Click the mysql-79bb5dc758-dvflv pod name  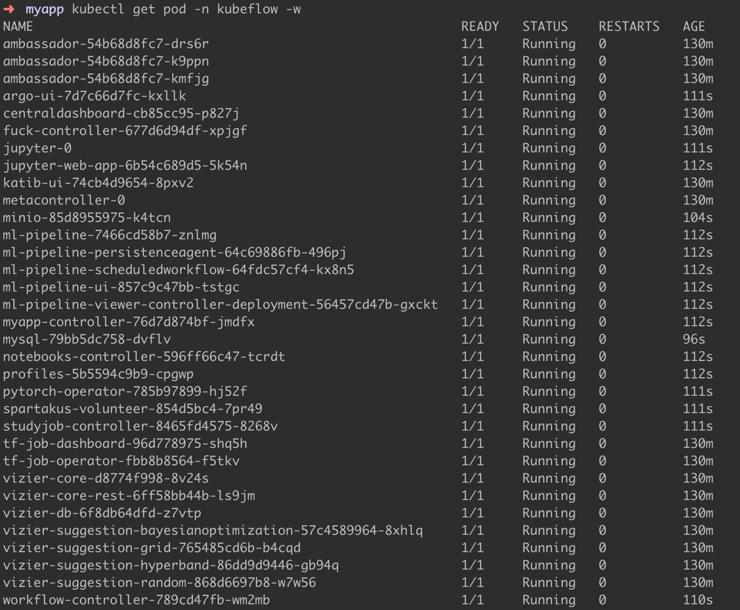pyautogui.click(x=87, y=339)
